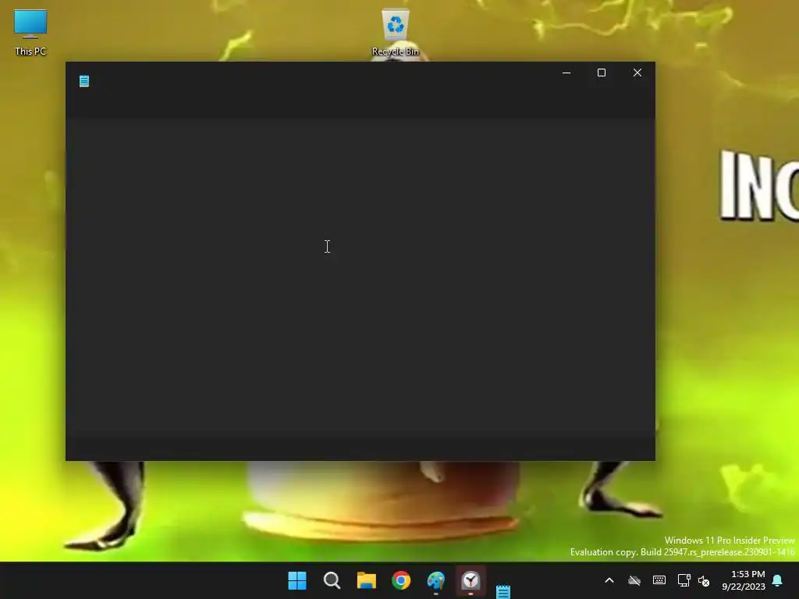
Task: Click inside the empty Notepad text area
Action: [x=360, y=278]
